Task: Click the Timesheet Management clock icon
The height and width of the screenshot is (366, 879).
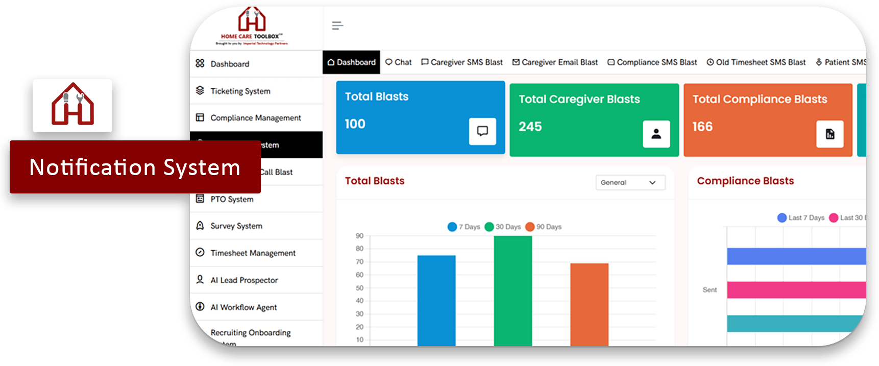Action: [x=200, y=253]
